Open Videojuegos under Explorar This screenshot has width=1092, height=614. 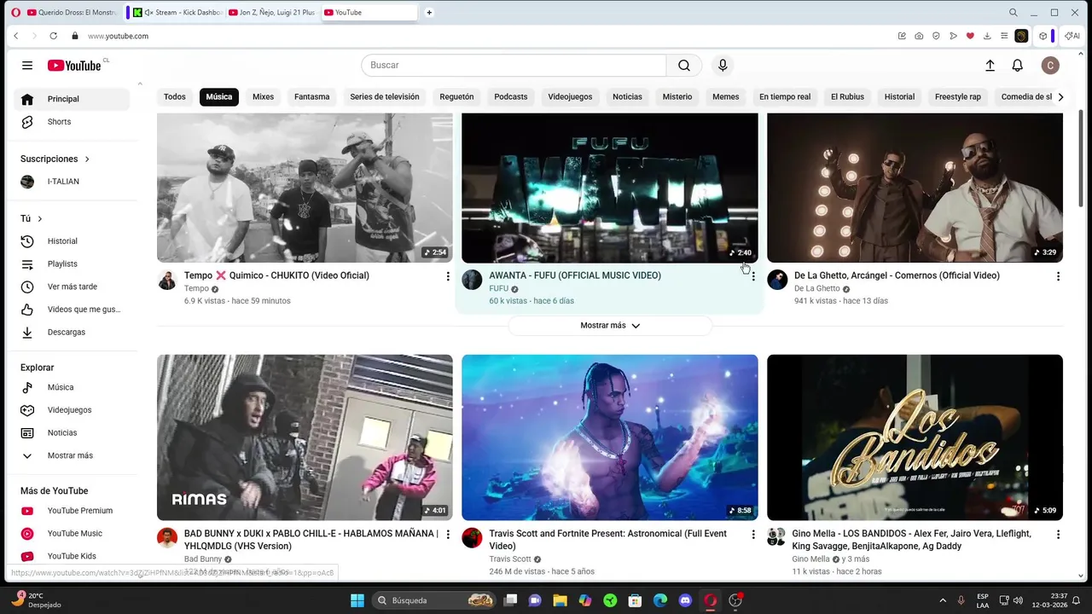[x=72, y=410]
